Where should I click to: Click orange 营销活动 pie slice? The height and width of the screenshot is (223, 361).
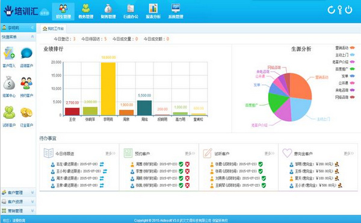(x=300, y=86)
